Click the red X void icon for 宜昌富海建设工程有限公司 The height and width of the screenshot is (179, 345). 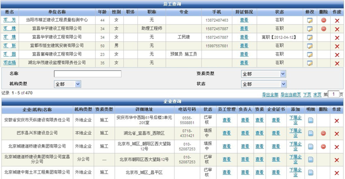337,55
